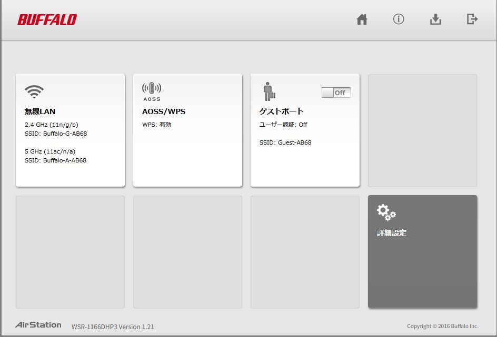Click the AOSS antenna icon
Screen dimensions: 497x337
pos(152,92)
